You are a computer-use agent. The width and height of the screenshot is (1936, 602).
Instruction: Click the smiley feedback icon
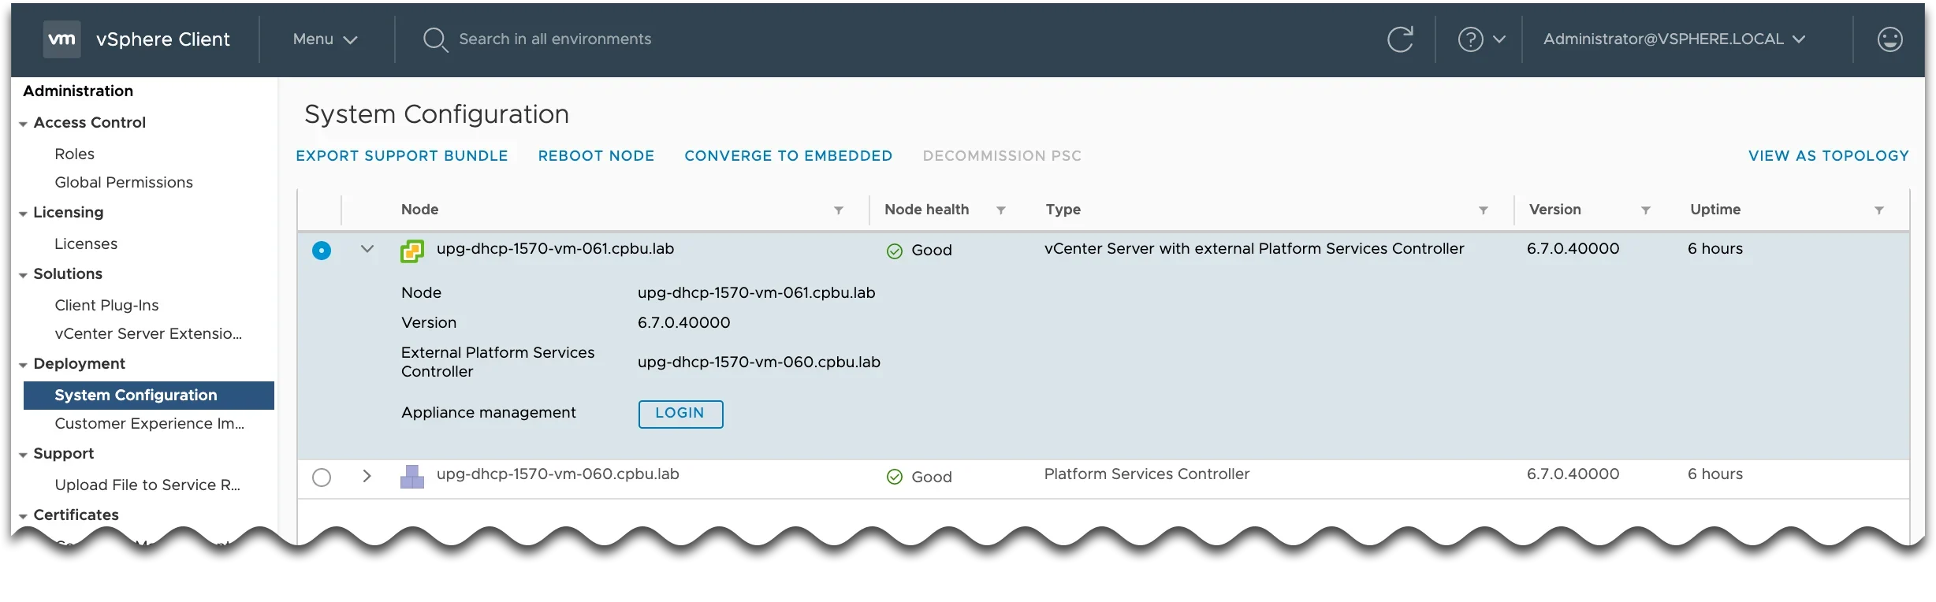1889,39
